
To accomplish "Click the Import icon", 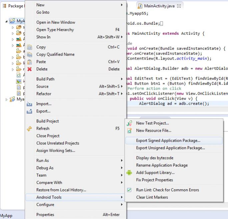I will pos(29,104).
